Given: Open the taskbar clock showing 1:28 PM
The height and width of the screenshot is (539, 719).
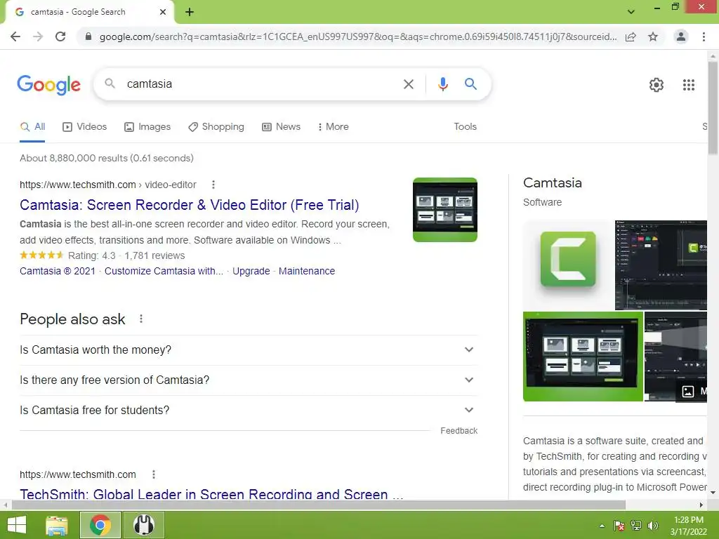Looking at the screenshot, I should (688, 526).
